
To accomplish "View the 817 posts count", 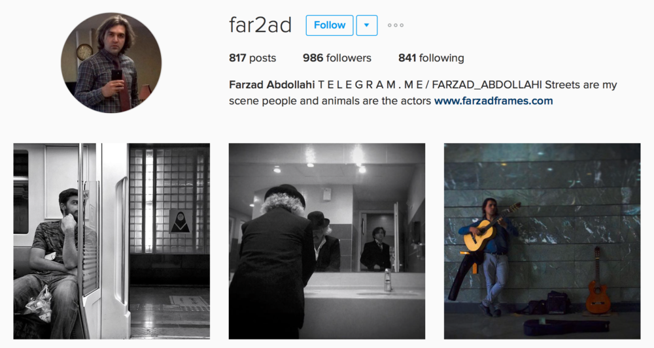I will point(252,58).
